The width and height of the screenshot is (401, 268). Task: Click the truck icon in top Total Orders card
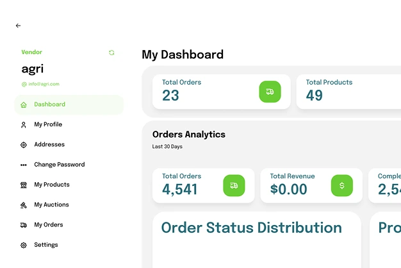click(x=270, y=92)
